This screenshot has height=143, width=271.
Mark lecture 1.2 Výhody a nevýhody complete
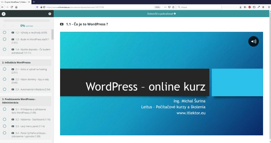[4, 32]
